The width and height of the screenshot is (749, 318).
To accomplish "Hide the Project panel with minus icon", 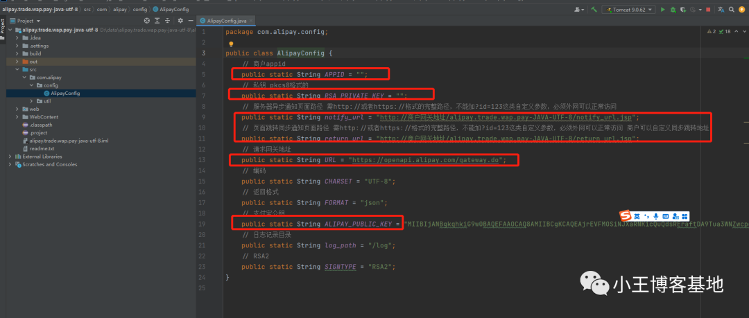I will pos(191,21).
